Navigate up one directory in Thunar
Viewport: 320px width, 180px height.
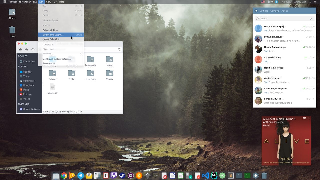click(x=33, y=49)
